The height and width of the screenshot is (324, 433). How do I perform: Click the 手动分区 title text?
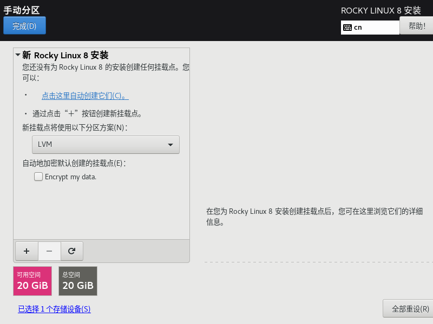tap(22, 10)
